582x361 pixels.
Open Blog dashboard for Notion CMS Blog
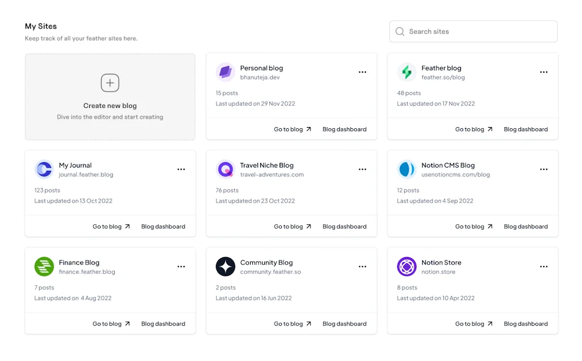pyautogui.click(x=526, y=226)
